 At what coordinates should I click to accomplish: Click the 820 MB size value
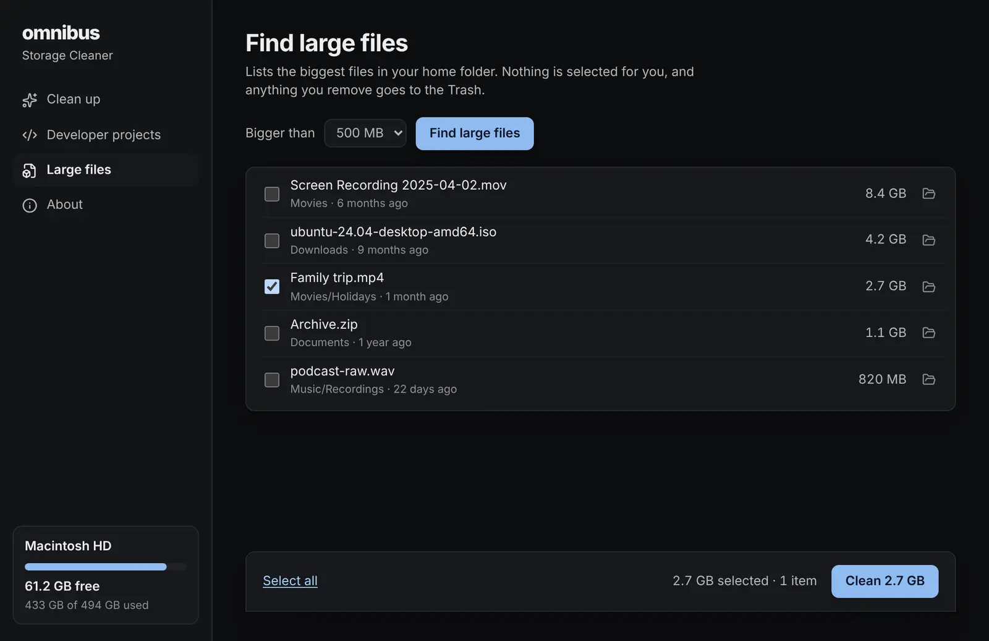(882, 379)
